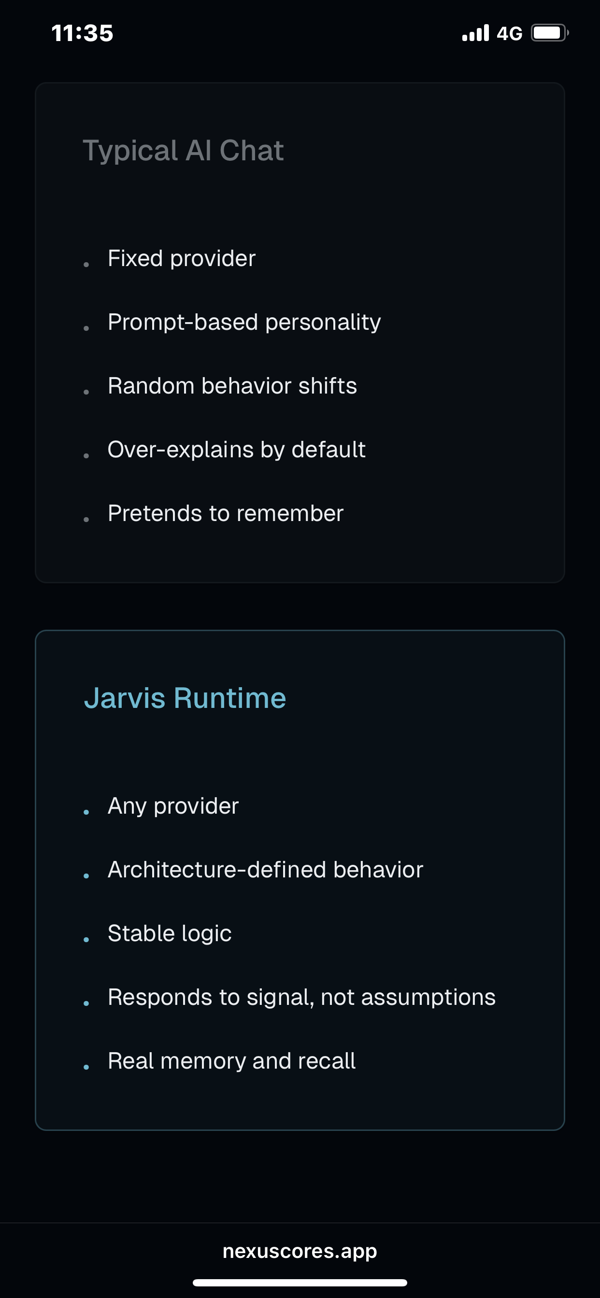Select the Jarvis Runtime card header
This screenshot has height=1298, width=600.
pos(185,698)
